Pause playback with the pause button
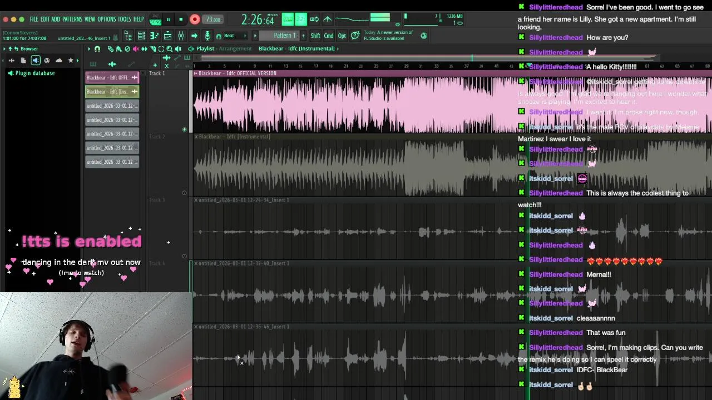This screenshot has height=400, width=712. pyautogui.click(x=168, y=19)
